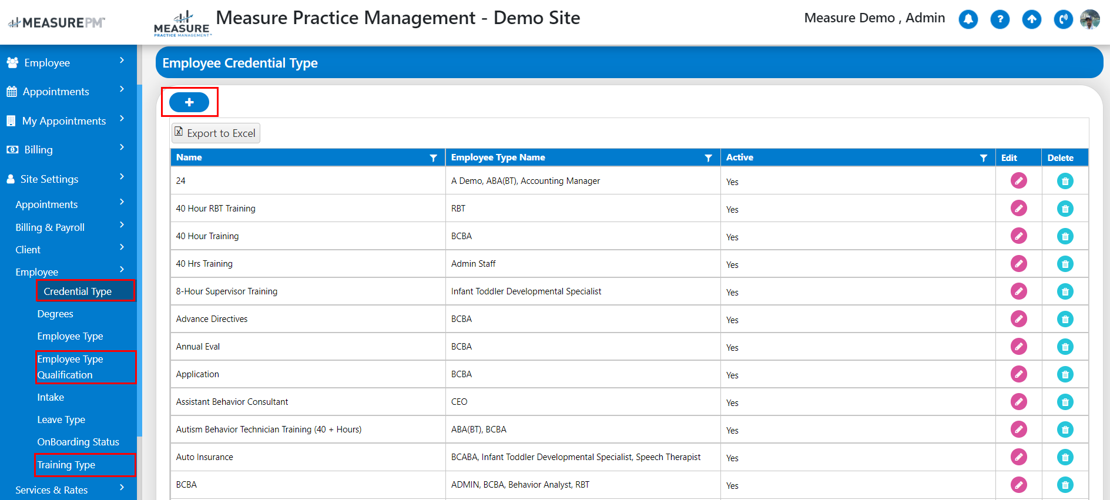Open the help question mark icon
This screenshot has width=1110, height=500.
[1000, 19]
